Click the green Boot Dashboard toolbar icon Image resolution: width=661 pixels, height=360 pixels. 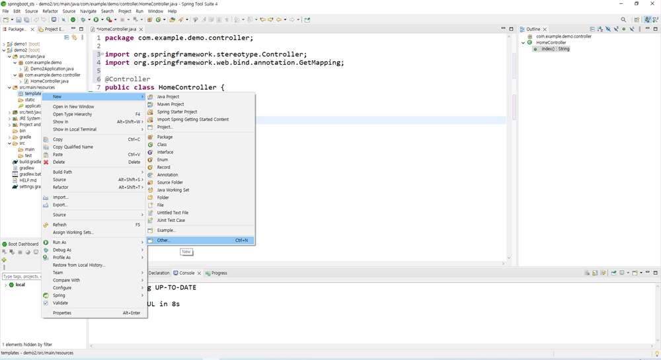tap(73, 20)
